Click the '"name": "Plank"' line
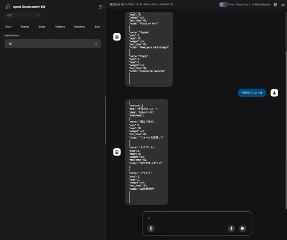This screenshot has height=240, width=287. click(x=139, y=56)
